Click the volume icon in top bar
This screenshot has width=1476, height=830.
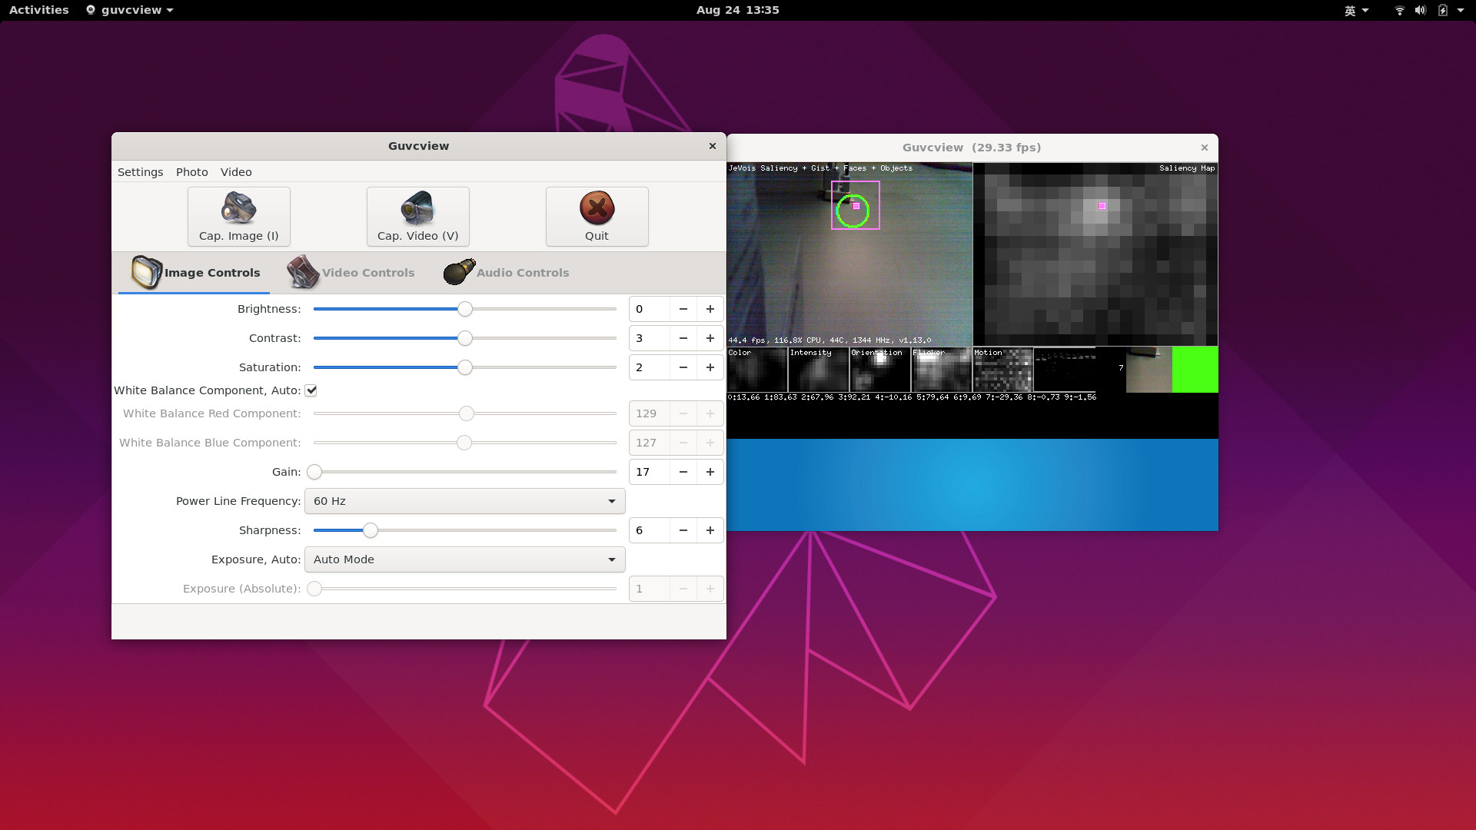(1420, 10)
